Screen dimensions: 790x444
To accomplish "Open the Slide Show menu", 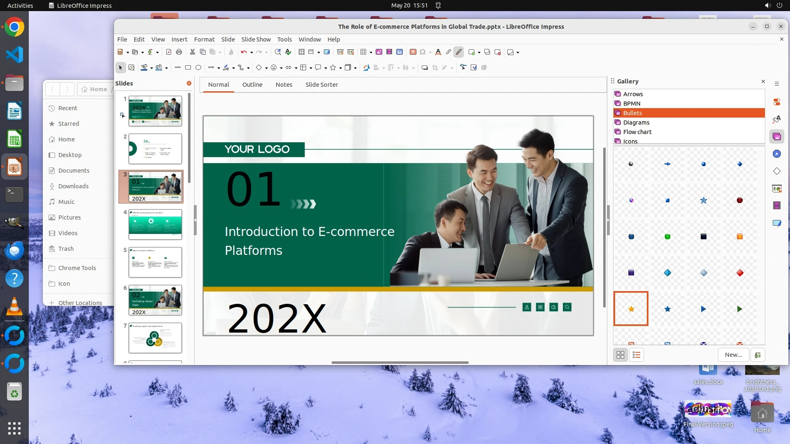I will 256,39.
